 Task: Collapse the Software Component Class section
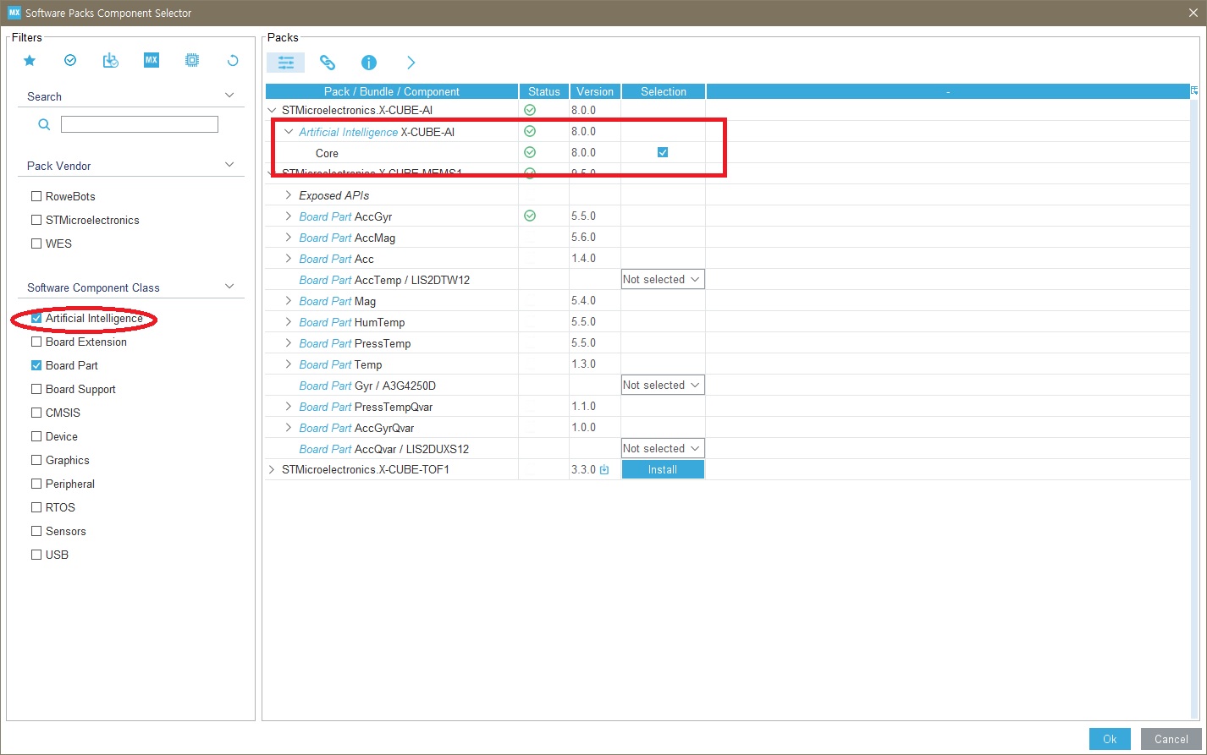point(229,287)
